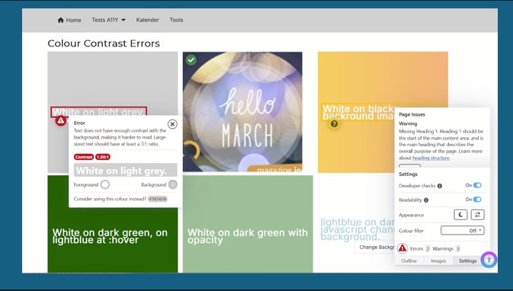
Task: Click the Page Issues heading
Action: [412, 114]
